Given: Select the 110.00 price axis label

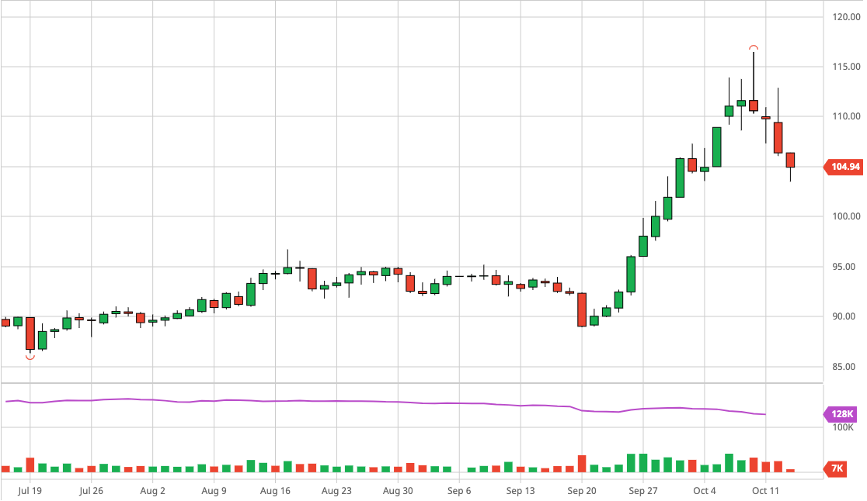Looking at the screenshot, I should coord(847,116).
